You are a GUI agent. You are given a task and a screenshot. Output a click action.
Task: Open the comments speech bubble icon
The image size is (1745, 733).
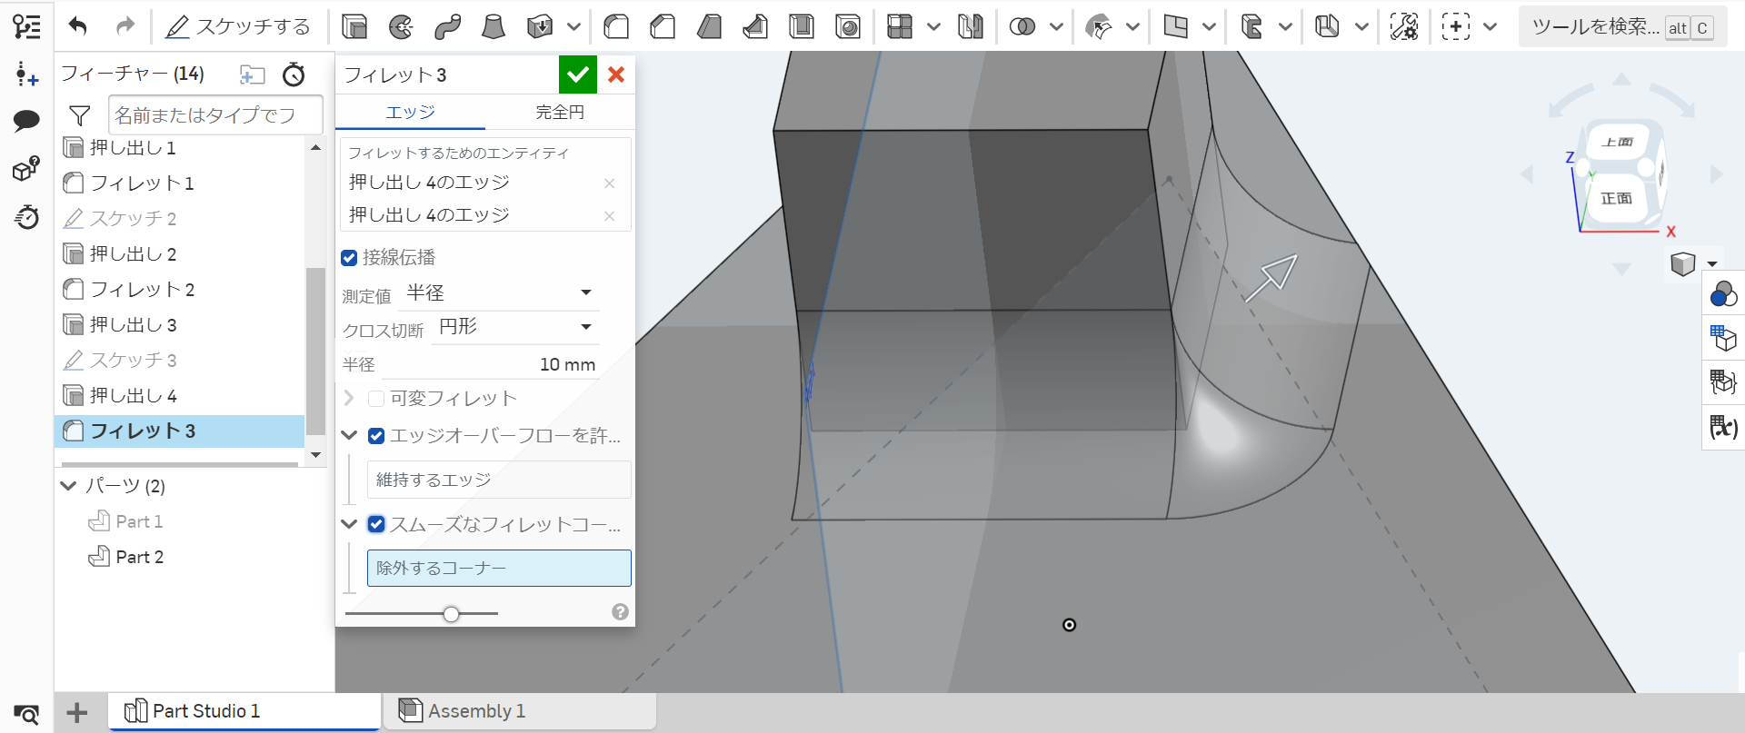(26, 120)
